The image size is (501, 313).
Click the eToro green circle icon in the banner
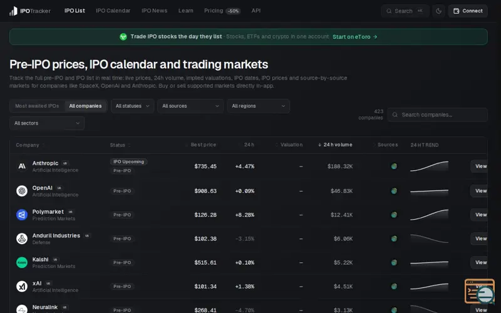[x=123, y=37]
